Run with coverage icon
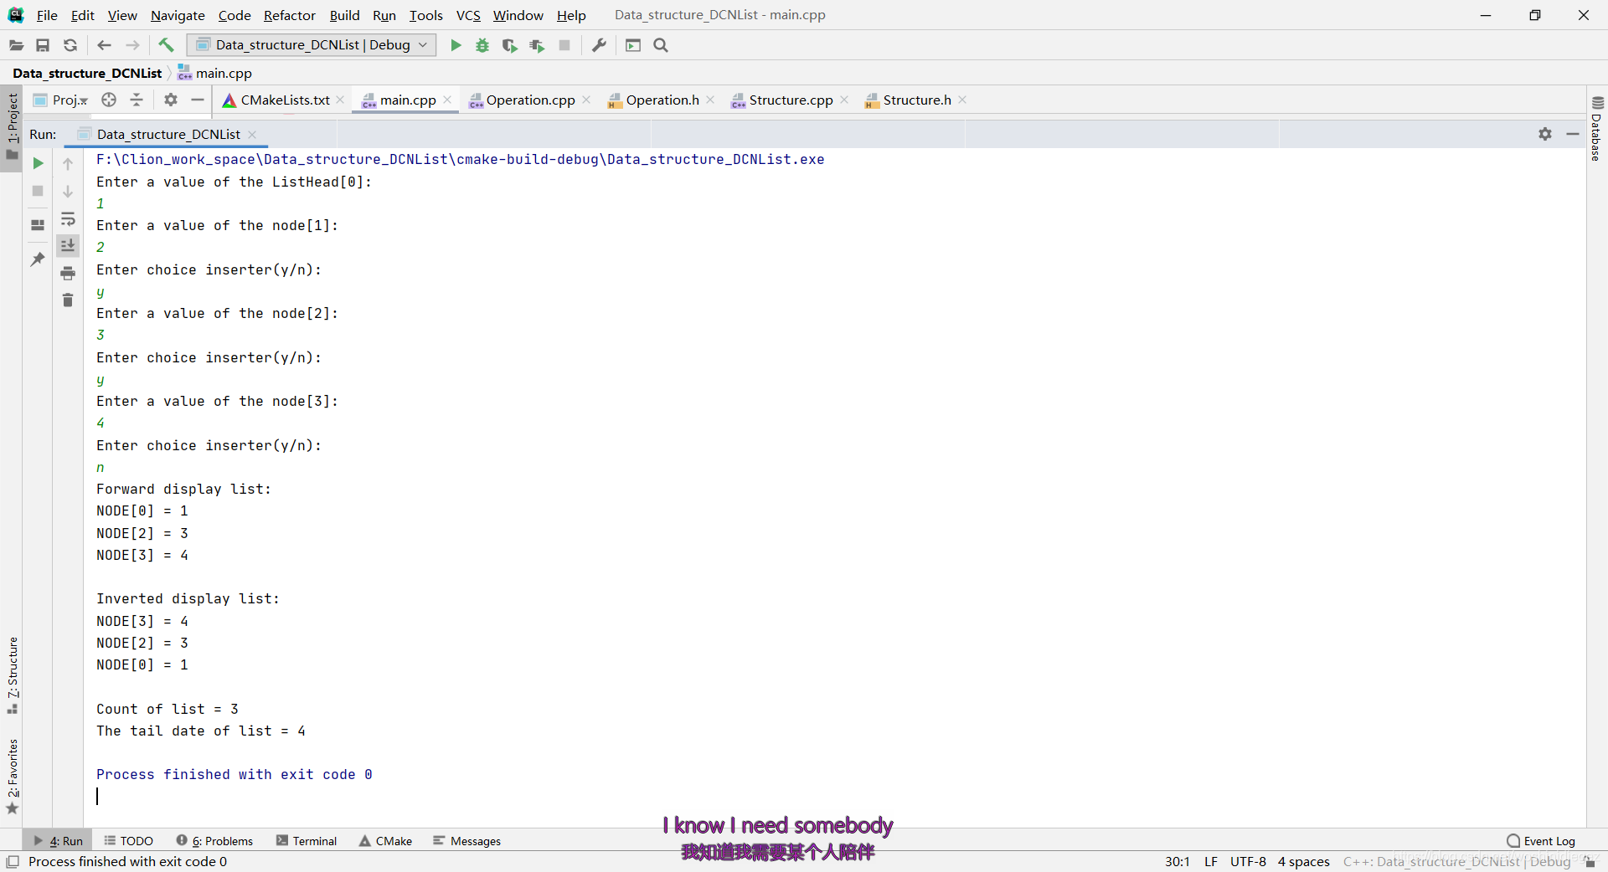 509,45
